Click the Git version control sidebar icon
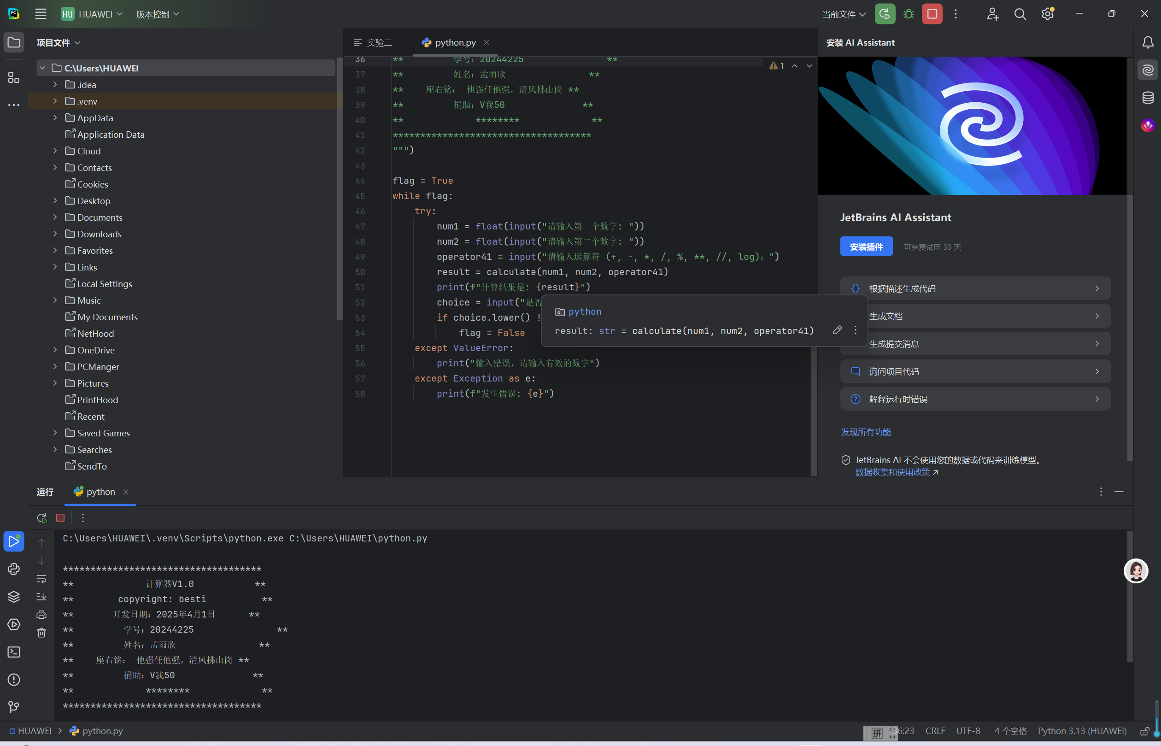This screenshot has width=1161, height=746. tap(13, 707)
